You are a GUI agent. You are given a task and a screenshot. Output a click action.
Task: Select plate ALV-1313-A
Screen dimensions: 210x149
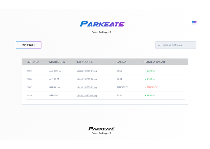[55, 71]
